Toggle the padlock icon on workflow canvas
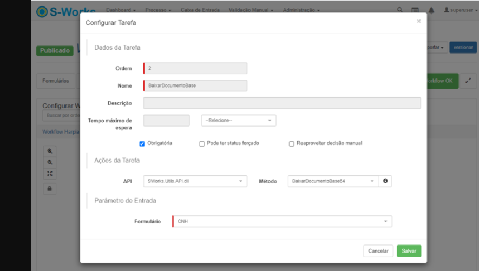The image size is (479, 271). pyautogui.click(x=50, y=189)
